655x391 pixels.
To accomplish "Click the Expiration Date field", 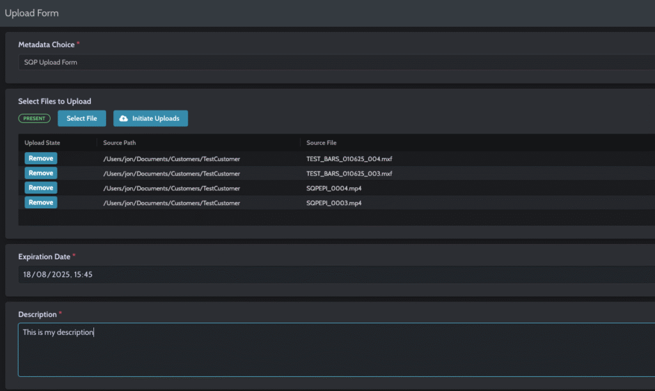I will coord(336,275).
